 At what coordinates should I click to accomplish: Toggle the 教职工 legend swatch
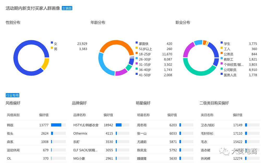pyautogui.click(x=222, y=58)
